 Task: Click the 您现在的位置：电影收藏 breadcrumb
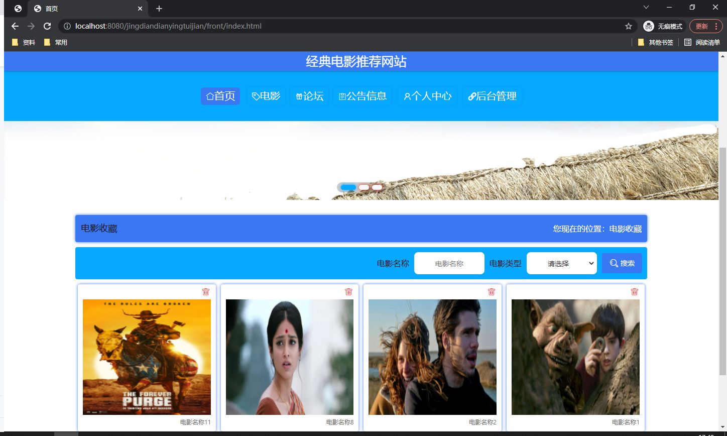pos(597,229)
